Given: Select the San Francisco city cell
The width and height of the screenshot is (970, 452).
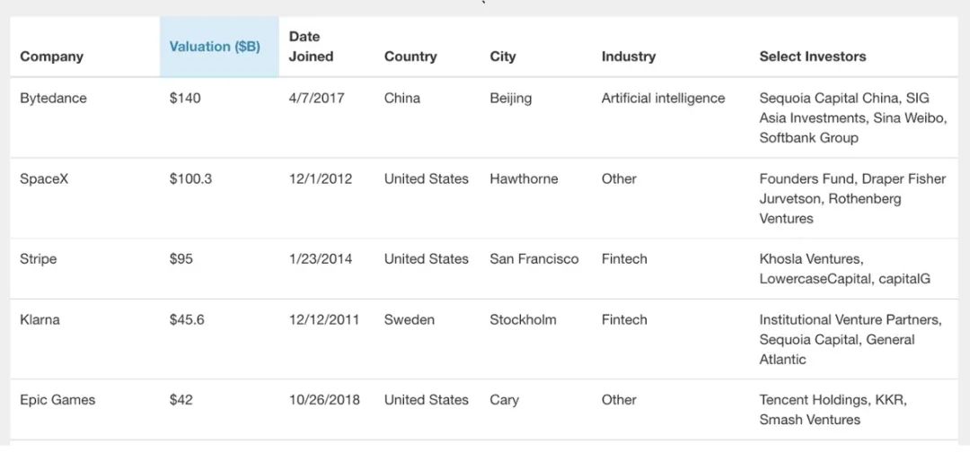Looking at the screenshot, I should click(533, 258).
